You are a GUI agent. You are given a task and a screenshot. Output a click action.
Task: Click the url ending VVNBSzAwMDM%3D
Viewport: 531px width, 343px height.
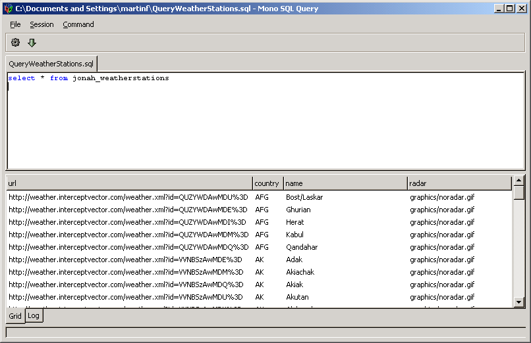[x=126, y=272]
